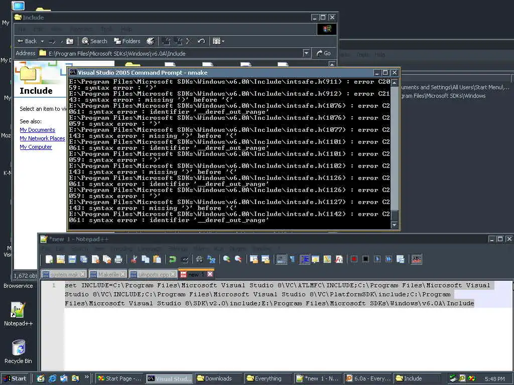Cut selection with the scissors icon in Notepad++

click(134, 260)
